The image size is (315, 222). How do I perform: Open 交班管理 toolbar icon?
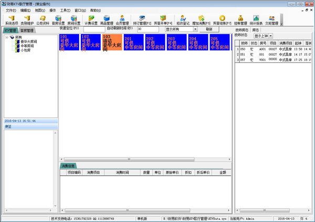tap(271, 20)
